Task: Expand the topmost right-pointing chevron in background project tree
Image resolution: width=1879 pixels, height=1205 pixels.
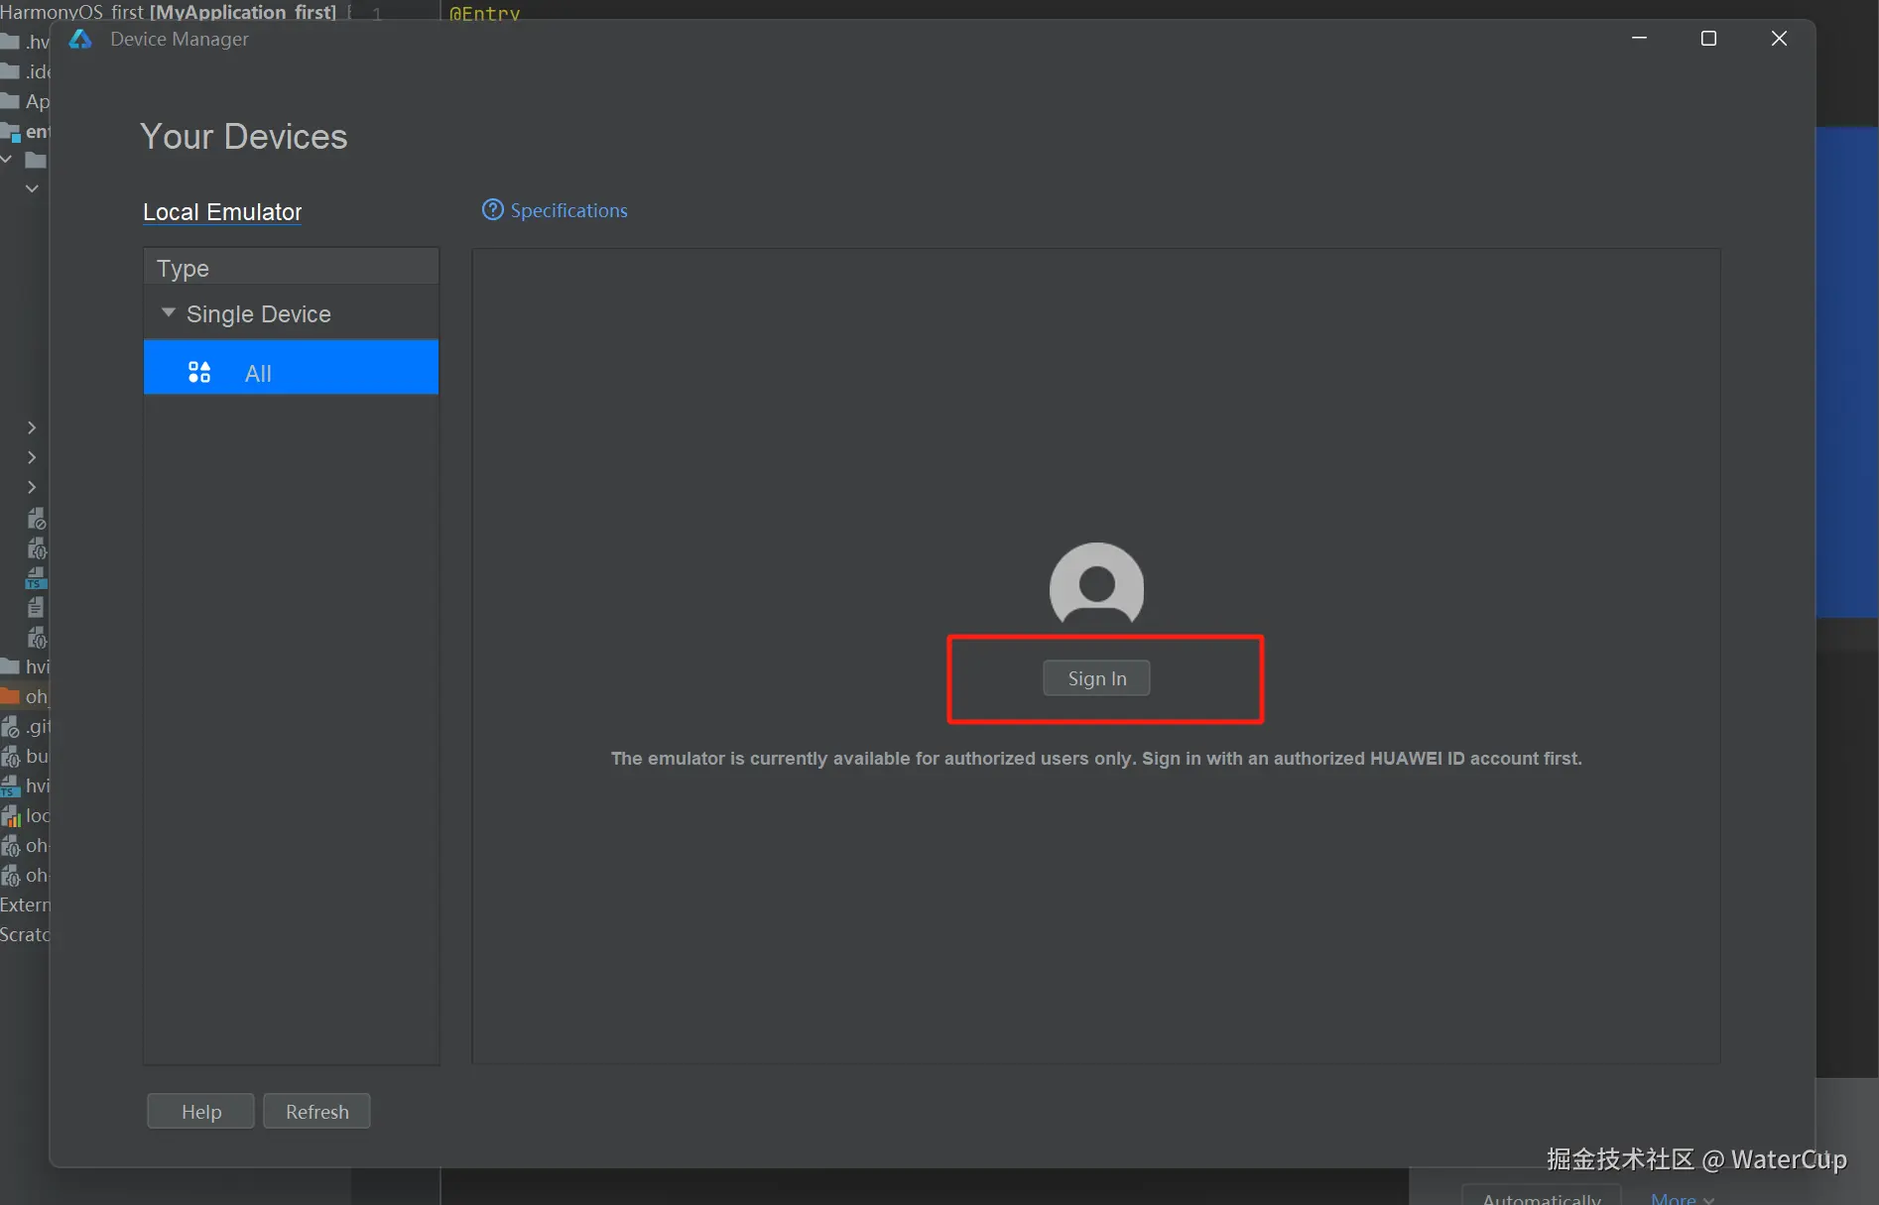Action: [x=32, y=427]
